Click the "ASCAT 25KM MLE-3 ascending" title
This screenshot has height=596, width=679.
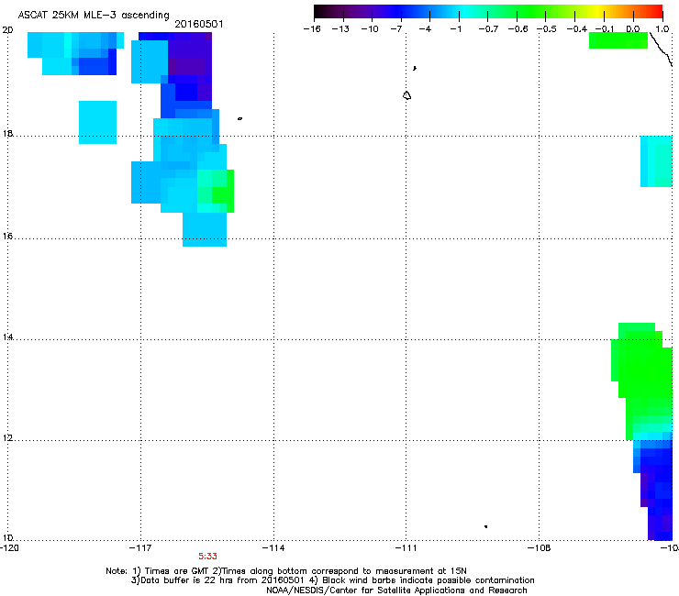pyautogui.click(x=94, y=15)
